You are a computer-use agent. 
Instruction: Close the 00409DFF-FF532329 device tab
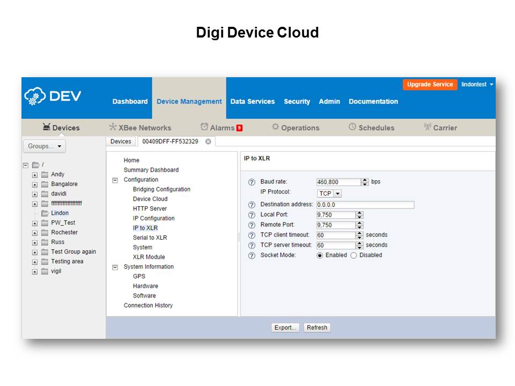coord(208,142)
